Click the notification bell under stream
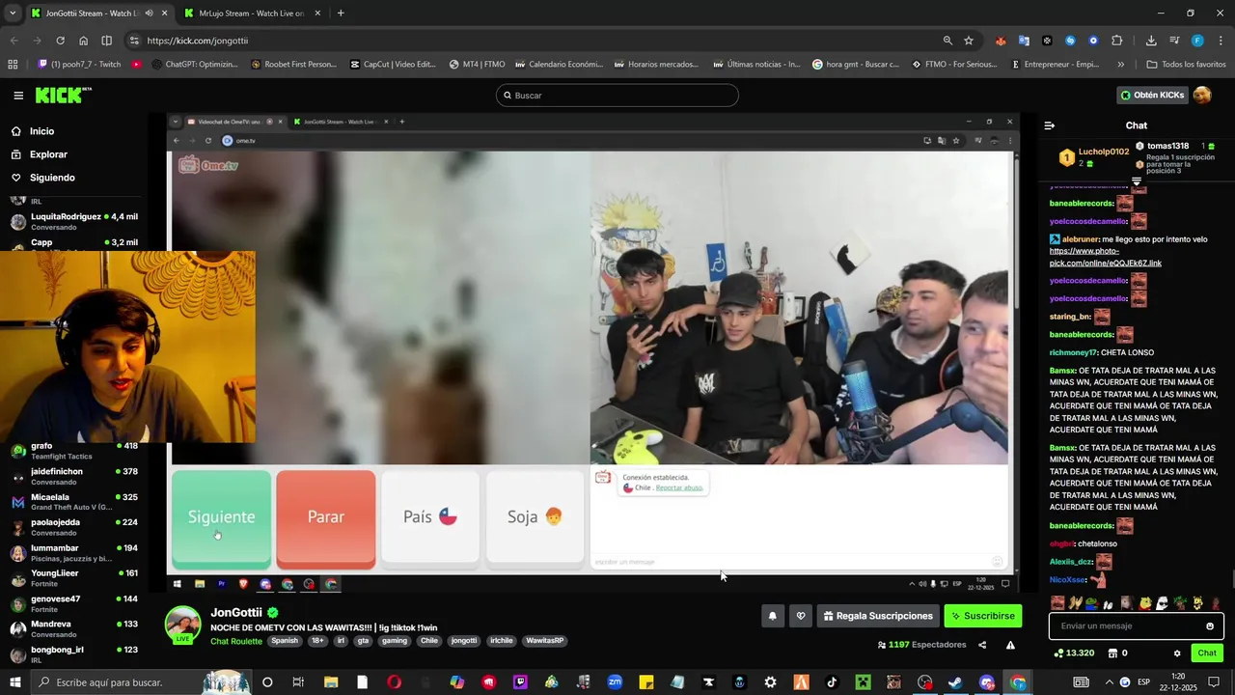The image size is (1235, 695). tap(772, 616)
